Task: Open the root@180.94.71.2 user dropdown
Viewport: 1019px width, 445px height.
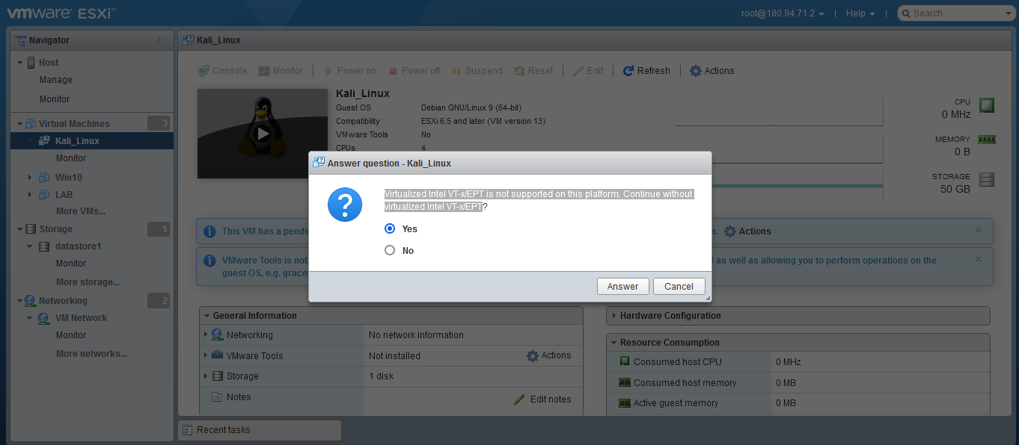Action: click(781, 13)
